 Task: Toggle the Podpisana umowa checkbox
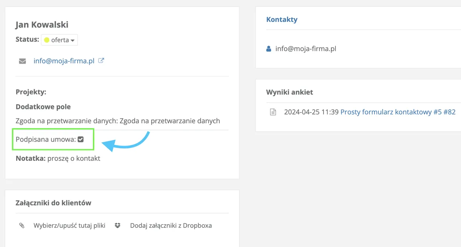pyautogui.click(x=81, y=140)
